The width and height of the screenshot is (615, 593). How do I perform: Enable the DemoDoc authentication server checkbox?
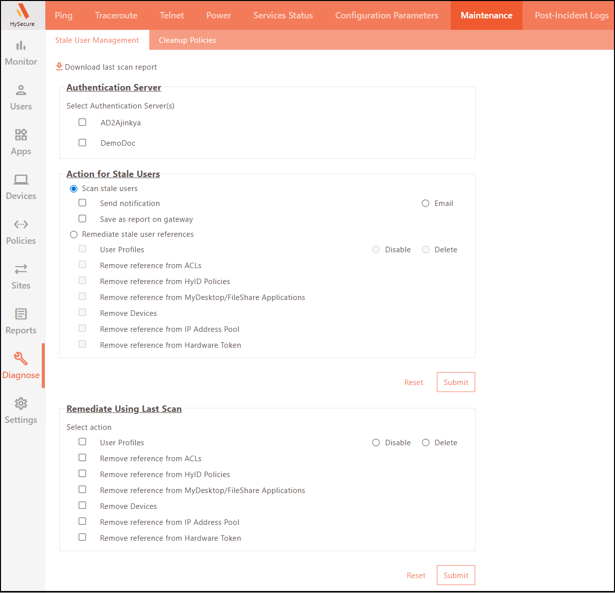pyautogui.click(x=83, y=143)
